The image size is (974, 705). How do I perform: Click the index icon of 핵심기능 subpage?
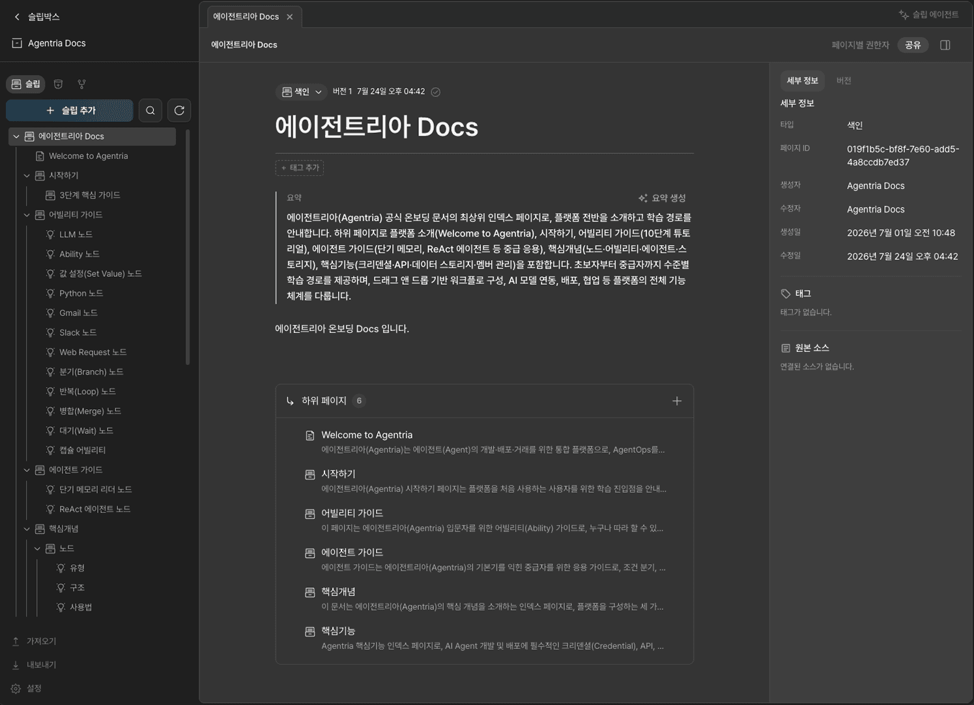point(310,631)
